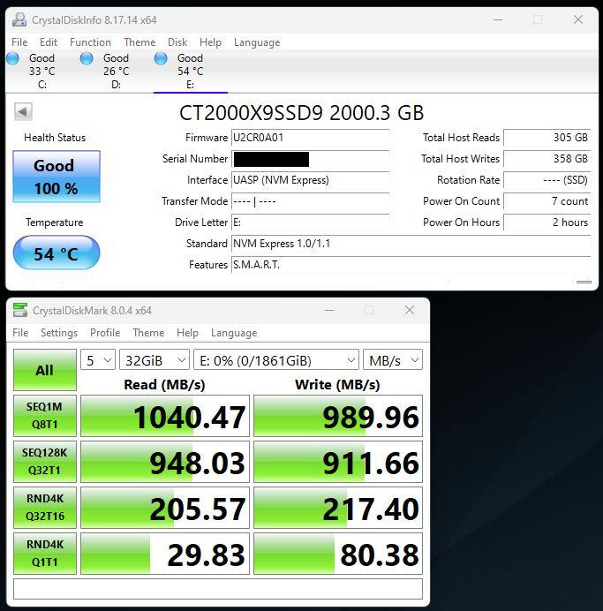Start the RND4K Q32T16 benchmark
Viewport: 603px width, 611px height.
(x=44, y=508)
